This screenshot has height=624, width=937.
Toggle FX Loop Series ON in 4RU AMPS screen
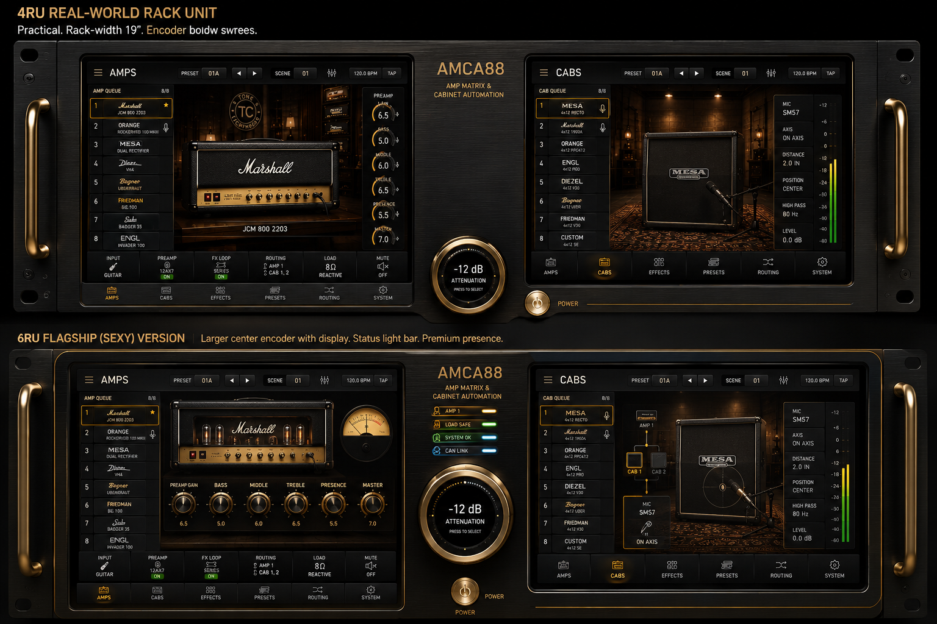(x=221, y=277)
